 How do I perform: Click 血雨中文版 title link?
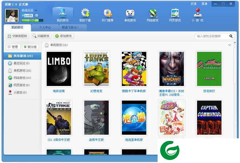tap(96, 140)
